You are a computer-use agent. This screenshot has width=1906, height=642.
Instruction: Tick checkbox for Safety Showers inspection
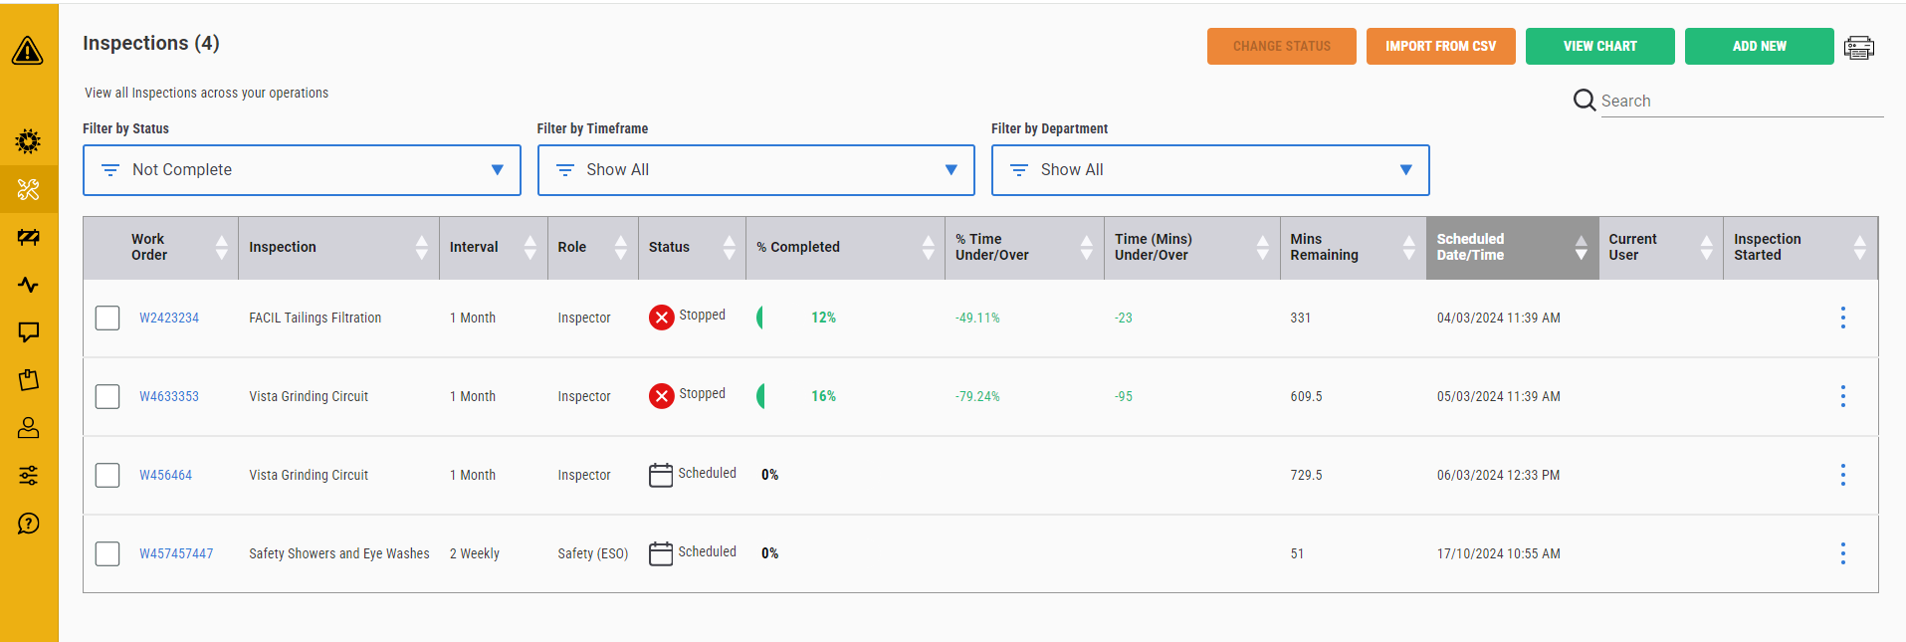tap(107, 553)
